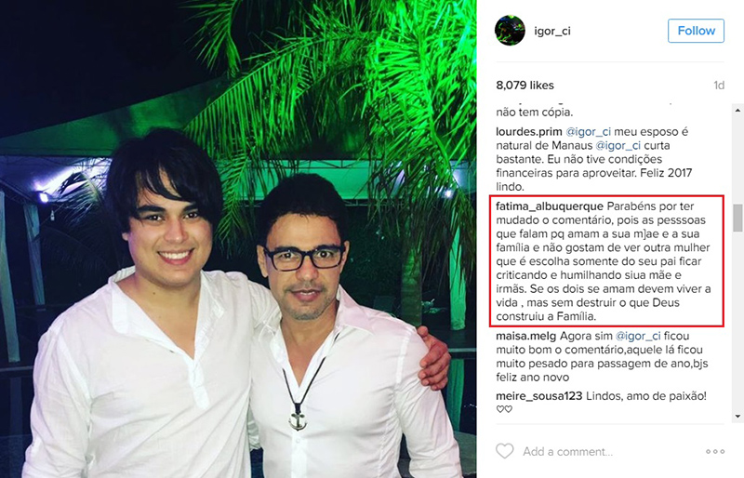Click the heart like icon
Image resolution: width=744 pixels, height=478 pixels.
pyautogui.click(x=504, y=451)
